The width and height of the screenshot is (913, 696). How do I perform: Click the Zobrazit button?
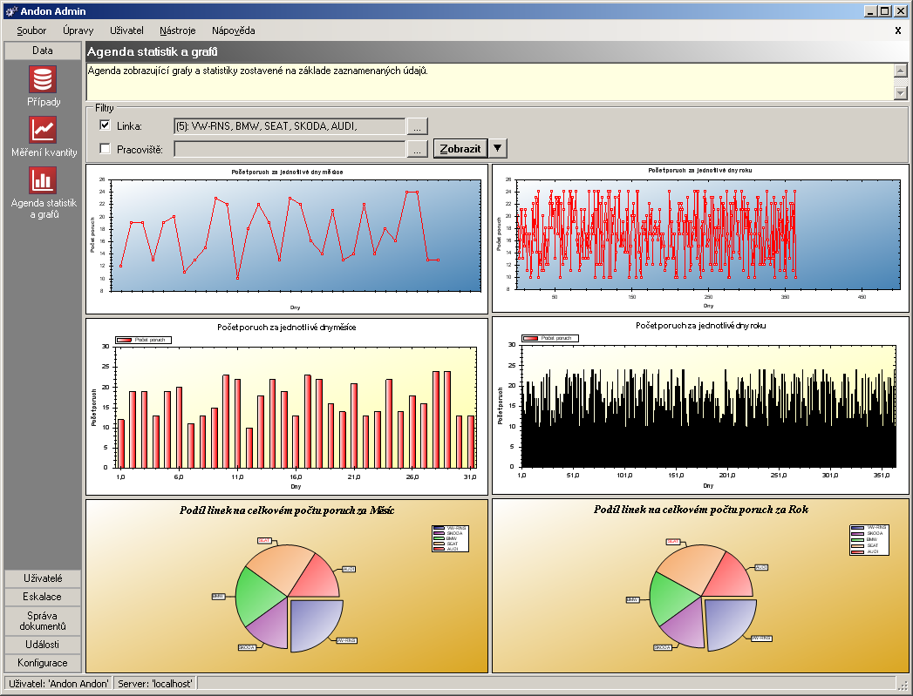pyautogui.click(x=460, y=149)
